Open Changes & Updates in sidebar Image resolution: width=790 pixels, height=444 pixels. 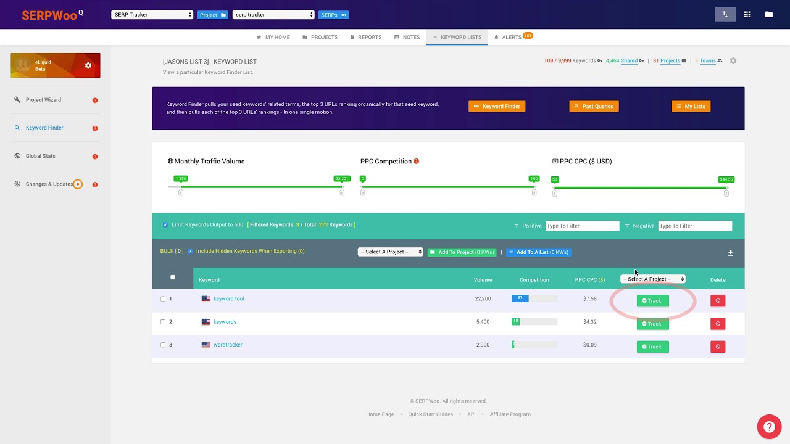click(x=49, y=184)
